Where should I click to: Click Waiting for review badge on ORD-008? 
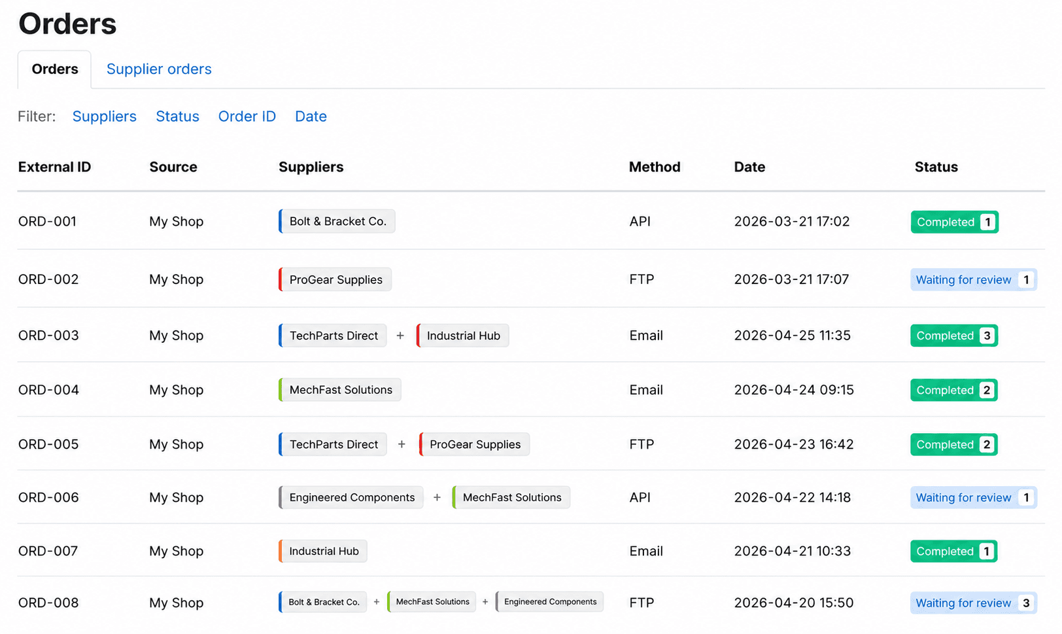(x=973, y=603)
